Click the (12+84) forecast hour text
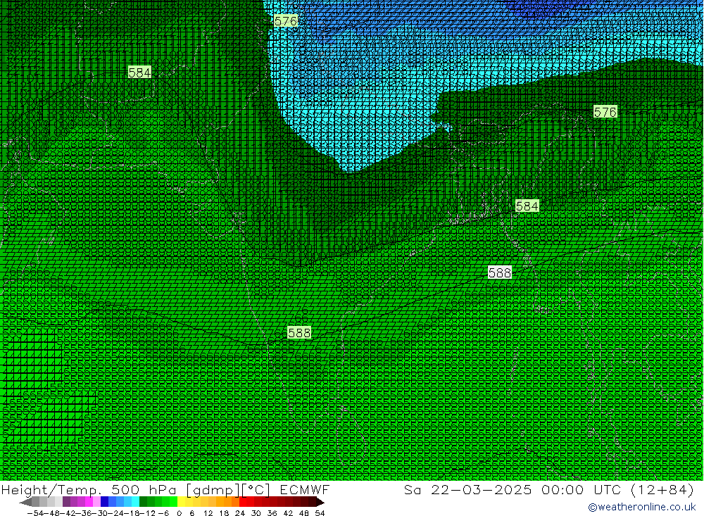 [662, 490]
